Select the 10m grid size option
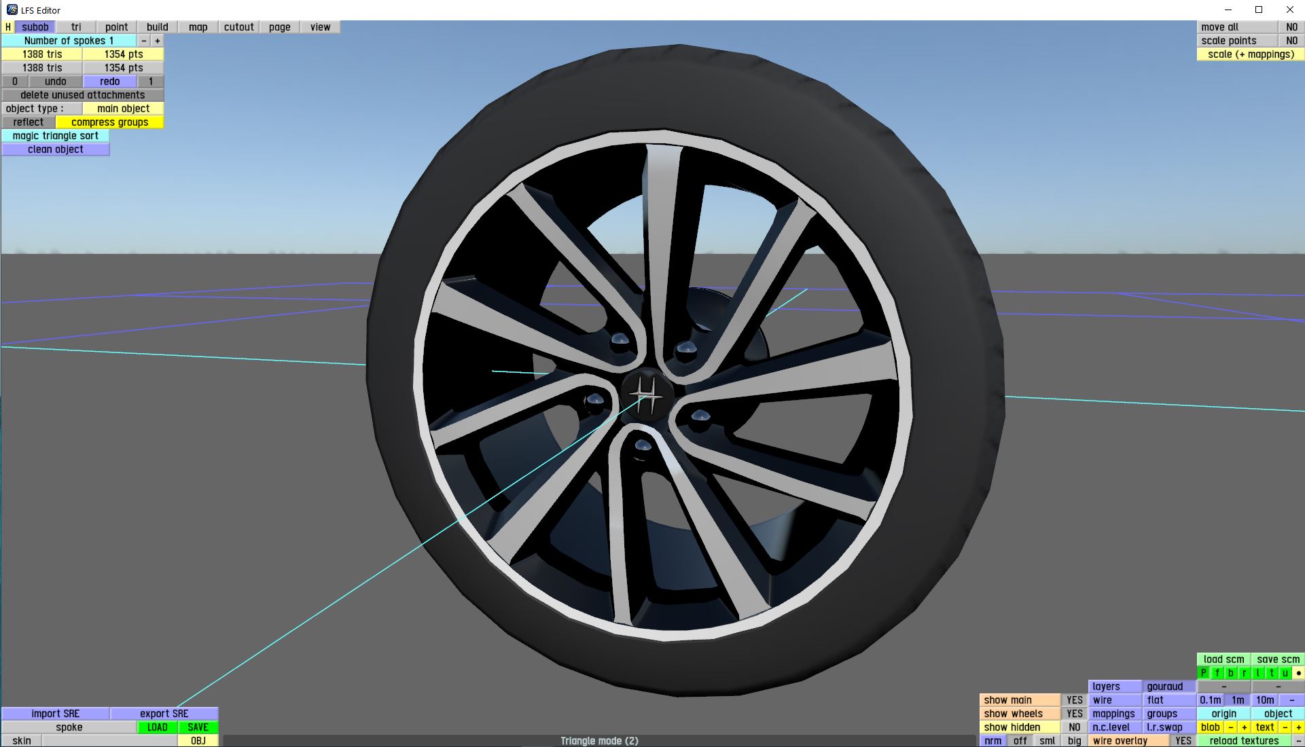Viewport: 1305px width, 747px height. click(x=1264, y=700)
